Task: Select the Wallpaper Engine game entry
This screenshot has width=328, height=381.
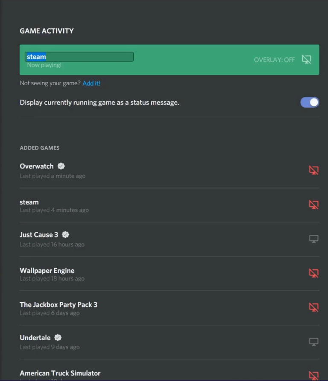Action: click(x=47, y=270)
